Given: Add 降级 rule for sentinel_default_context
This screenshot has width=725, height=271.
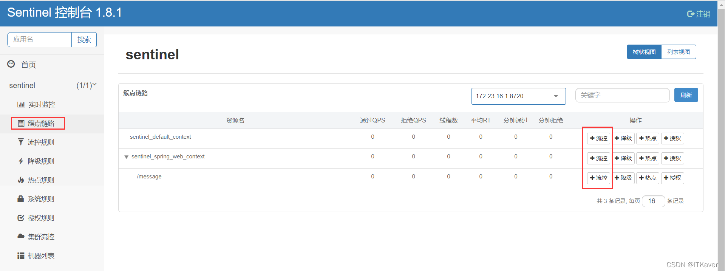Looking at the screenshot, I should point(623,138).
